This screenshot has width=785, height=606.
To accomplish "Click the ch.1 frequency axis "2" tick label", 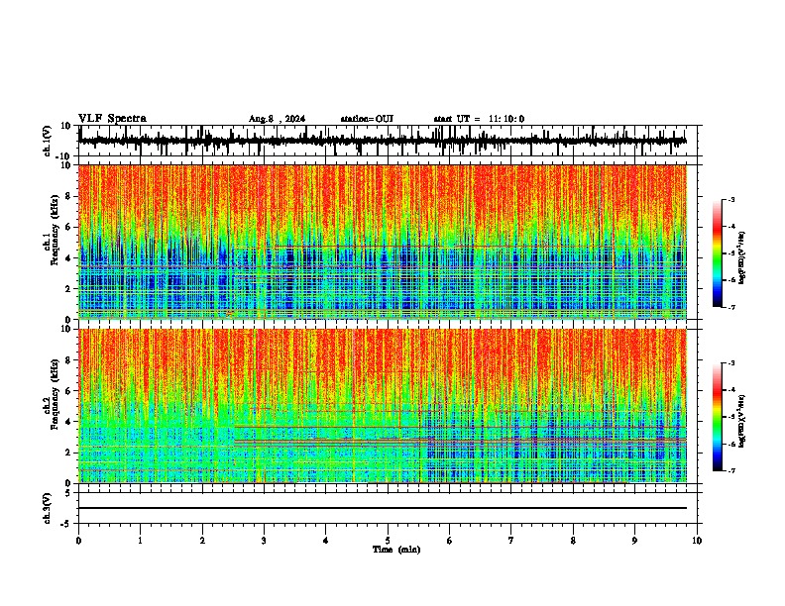I will coord(69,289).
